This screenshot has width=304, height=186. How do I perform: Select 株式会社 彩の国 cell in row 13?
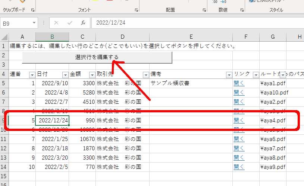coord(122,158)
